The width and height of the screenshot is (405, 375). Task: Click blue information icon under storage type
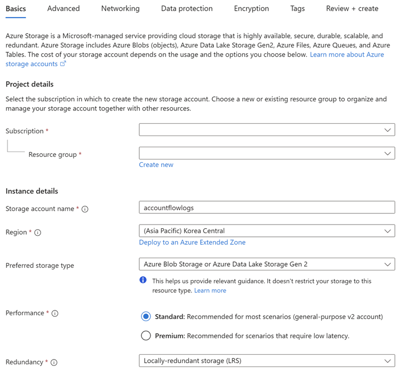pos(143,280)
